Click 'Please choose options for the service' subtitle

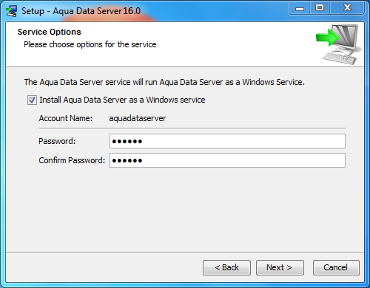coord(90,44)
